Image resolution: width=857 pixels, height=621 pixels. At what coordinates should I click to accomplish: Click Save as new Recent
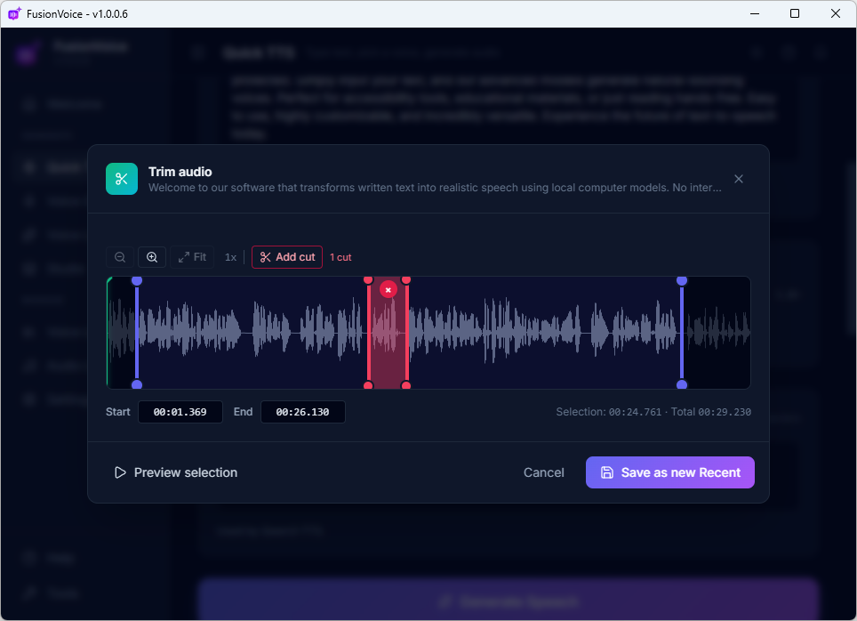click(670, 472)
